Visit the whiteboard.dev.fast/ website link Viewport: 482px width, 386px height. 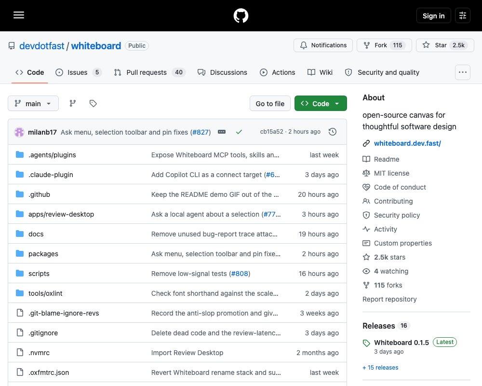[407, 143]
